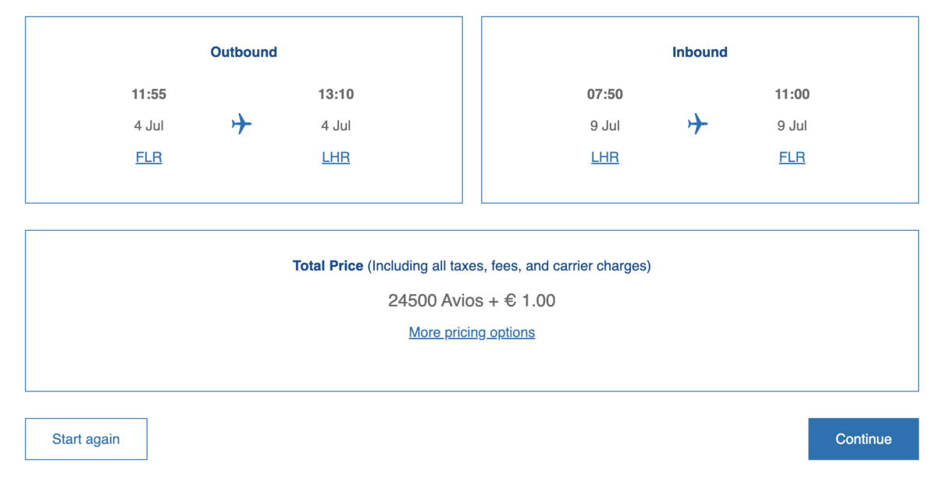Click the 11:55 outbound departure time

149,94
